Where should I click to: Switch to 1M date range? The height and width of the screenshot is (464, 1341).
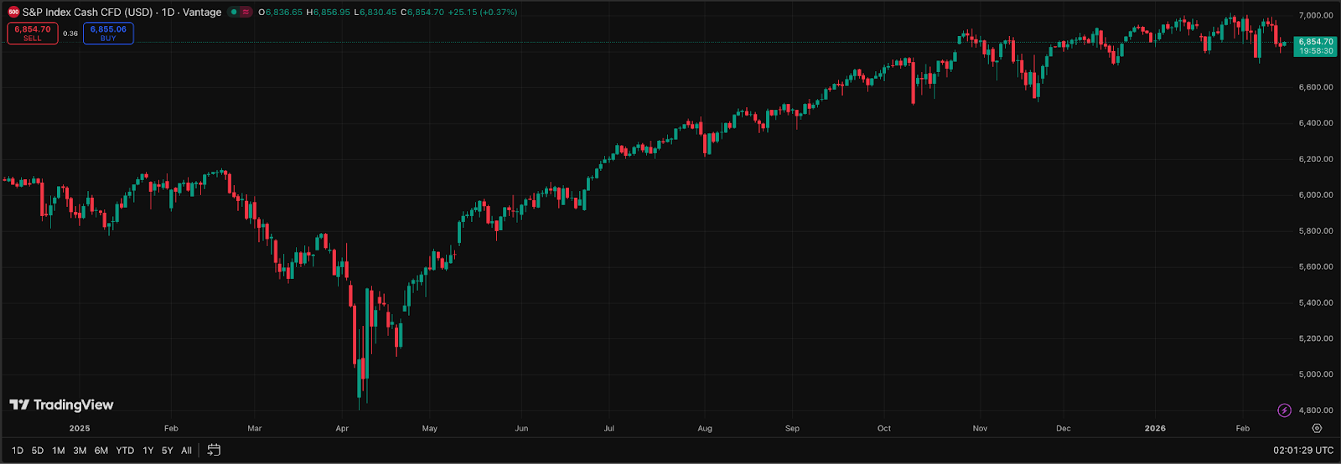pos(59,451)
